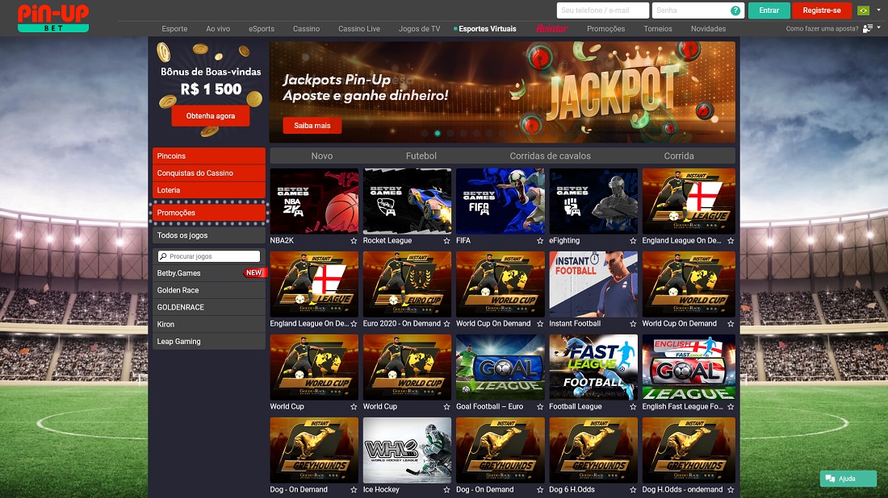Click the Brazil flag language icon
This screenshot has width=888, height=498.
[x=864, y=10]
